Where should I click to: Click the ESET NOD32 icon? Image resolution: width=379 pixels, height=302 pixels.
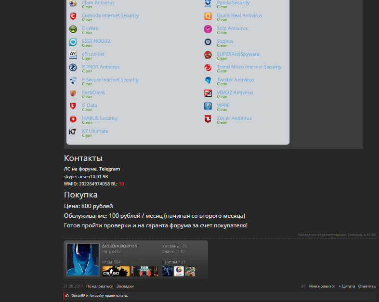click(x=73, y=42)
